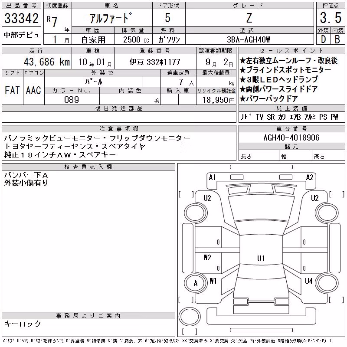Click note line パノラミックビューモニター
This screenshot has height=347, width=347.
tap(97, 138)
